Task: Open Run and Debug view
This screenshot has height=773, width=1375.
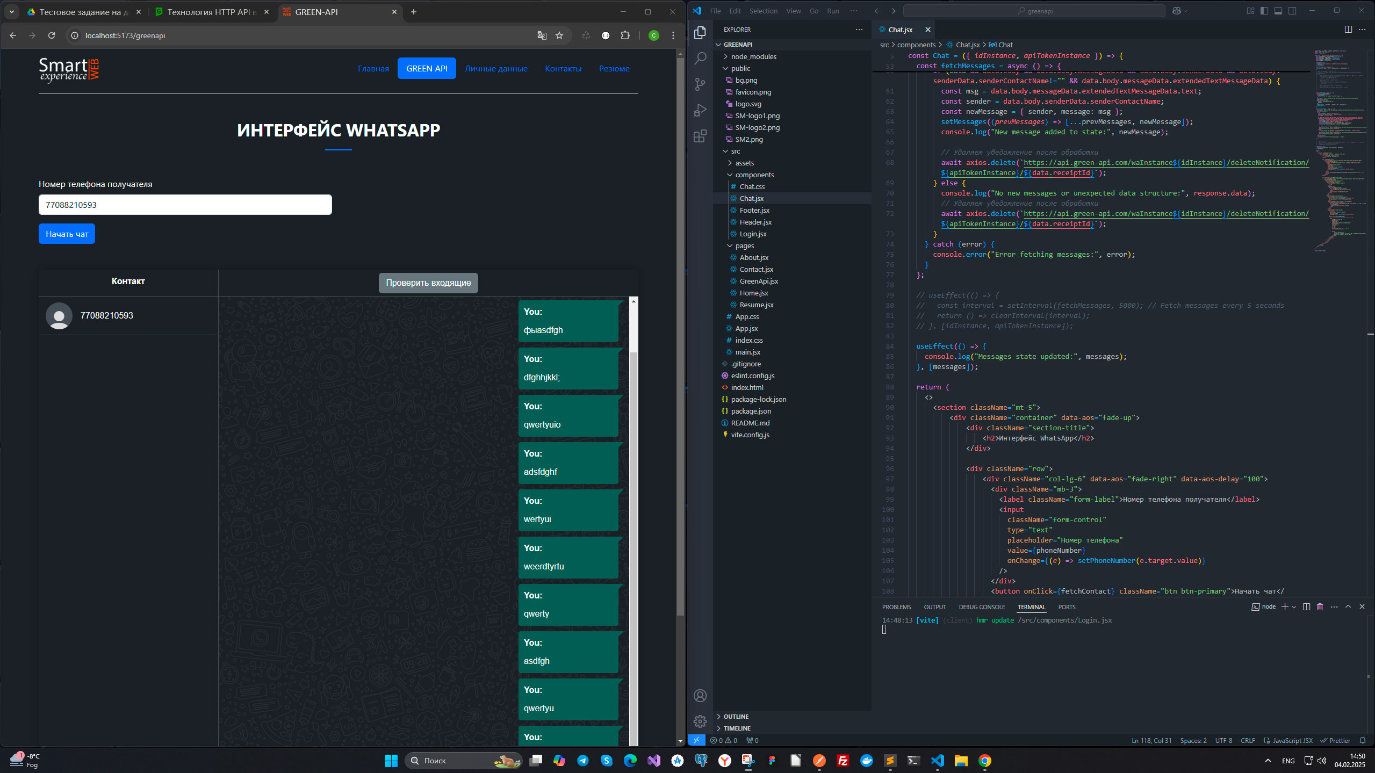Action: pos(700,110)
